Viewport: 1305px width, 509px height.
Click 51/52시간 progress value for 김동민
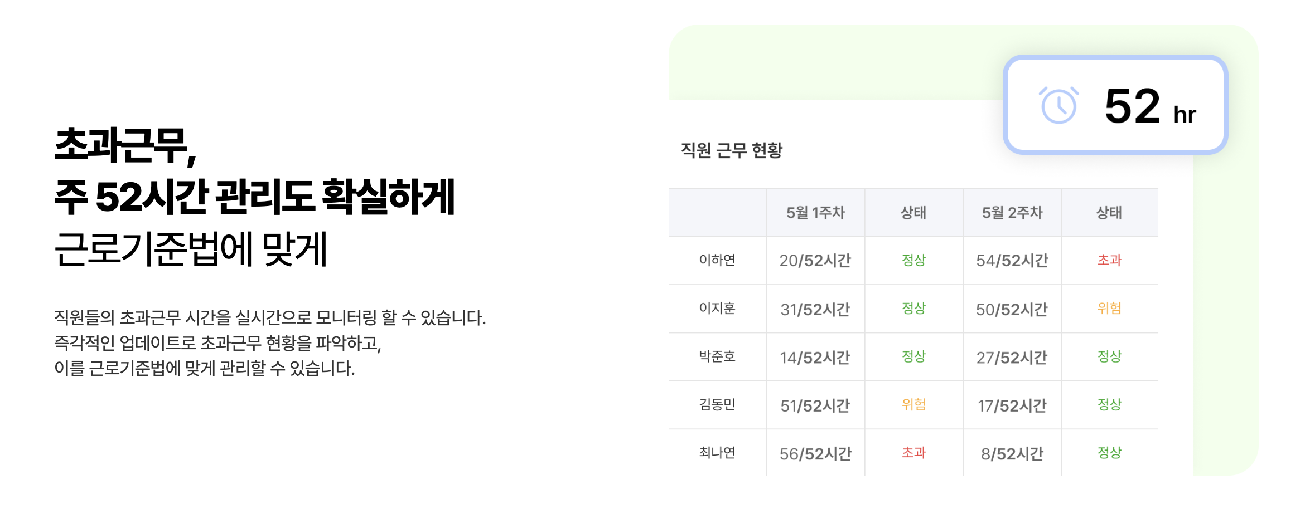(x=815, y=405)
